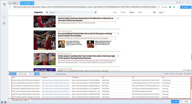Image resolution: width=192 pixels, height=104 pixels.
Task: Clear the scraped data fields
Action: (x=173, y=74)
